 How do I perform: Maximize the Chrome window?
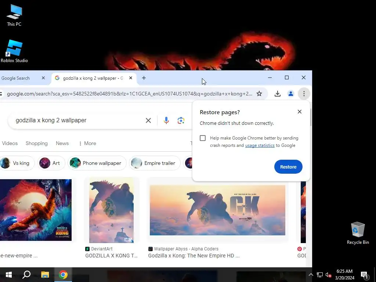click(x=286, y=77)
